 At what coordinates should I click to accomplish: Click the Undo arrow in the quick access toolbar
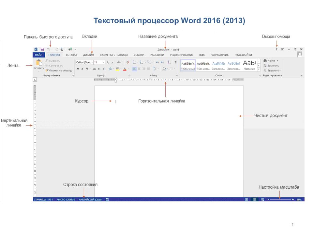pos(49,49)
